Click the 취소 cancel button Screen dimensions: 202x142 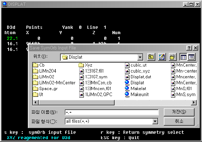(179, 121)
